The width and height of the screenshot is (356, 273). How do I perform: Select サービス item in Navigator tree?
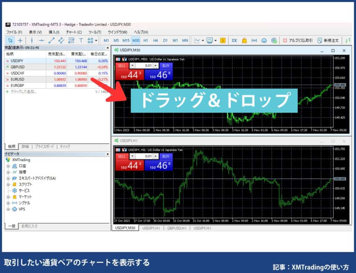(24, 190)
